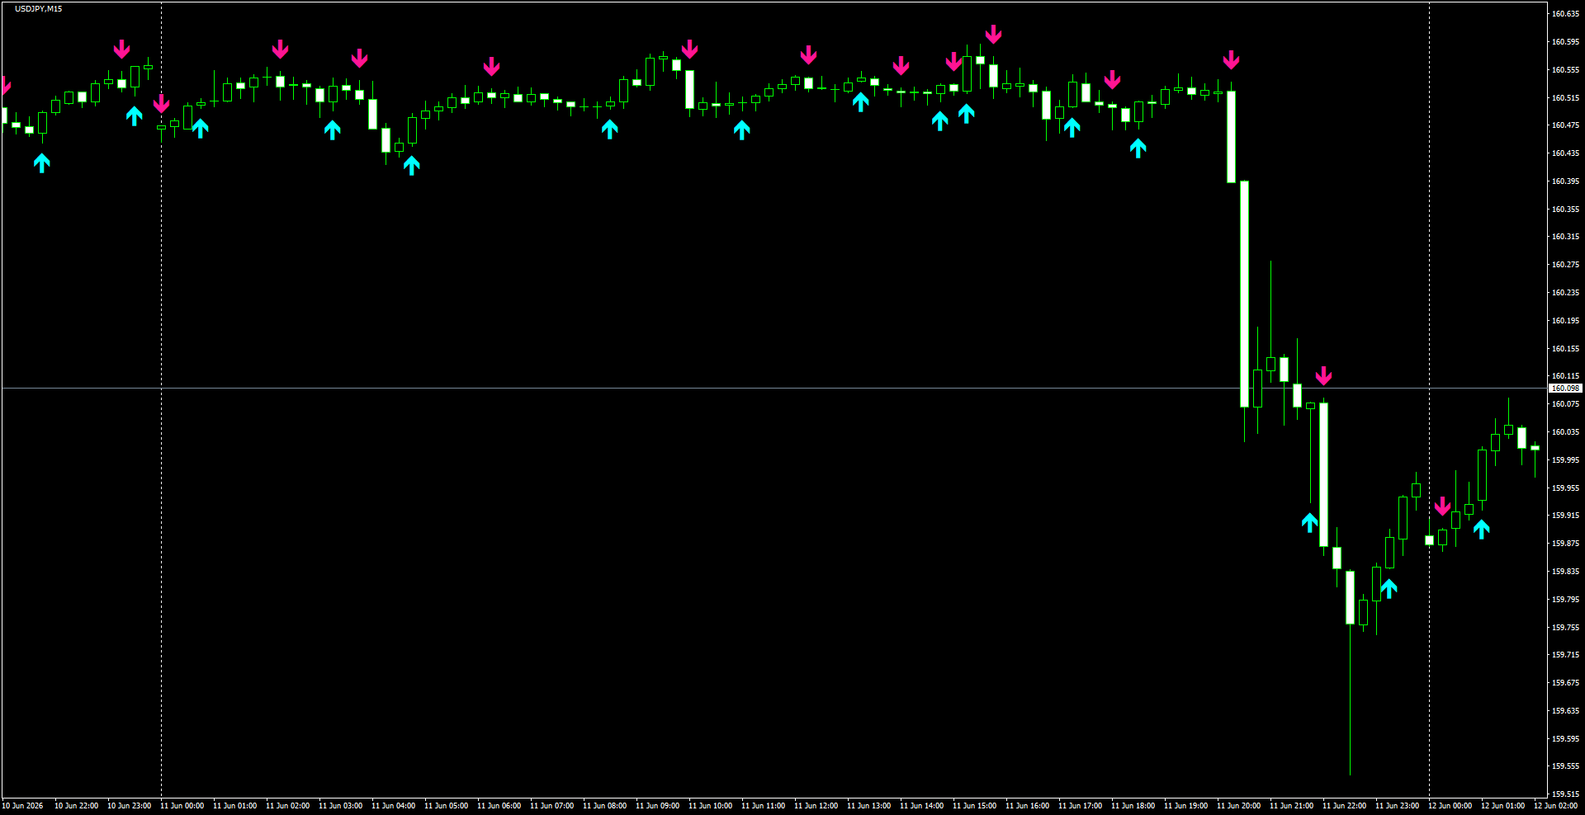The width and height of the screenshot is (1585, 815).
Task: Click the 11 Jun 16:00 time label
Action: (1027, 806)
